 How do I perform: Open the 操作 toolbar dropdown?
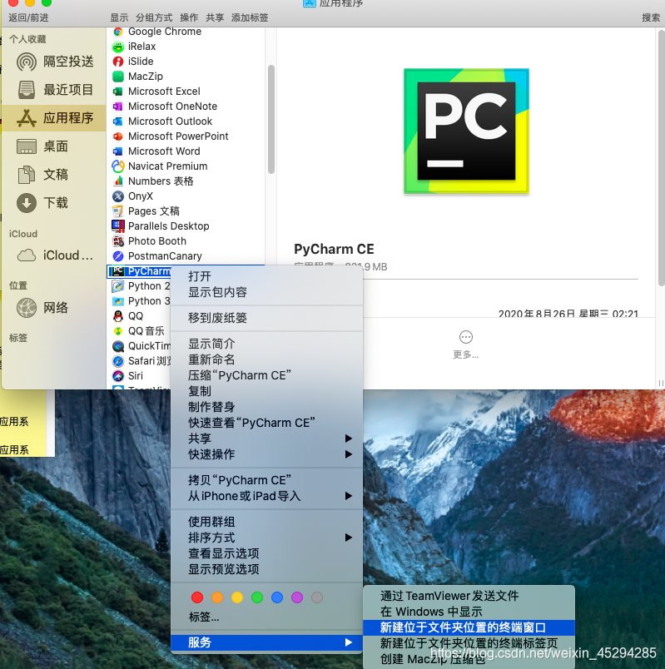coord(189,17)
